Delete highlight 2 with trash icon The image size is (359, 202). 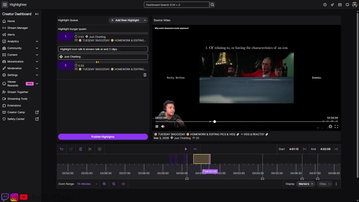tap(145, 75)
